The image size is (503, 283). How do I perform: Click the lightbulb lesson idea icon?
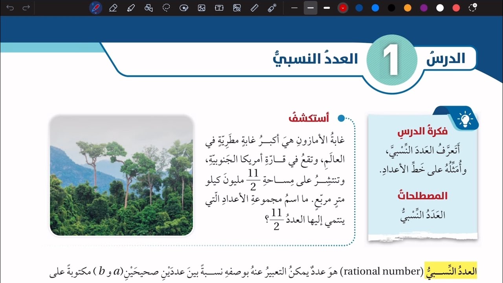tap(465, 119)
